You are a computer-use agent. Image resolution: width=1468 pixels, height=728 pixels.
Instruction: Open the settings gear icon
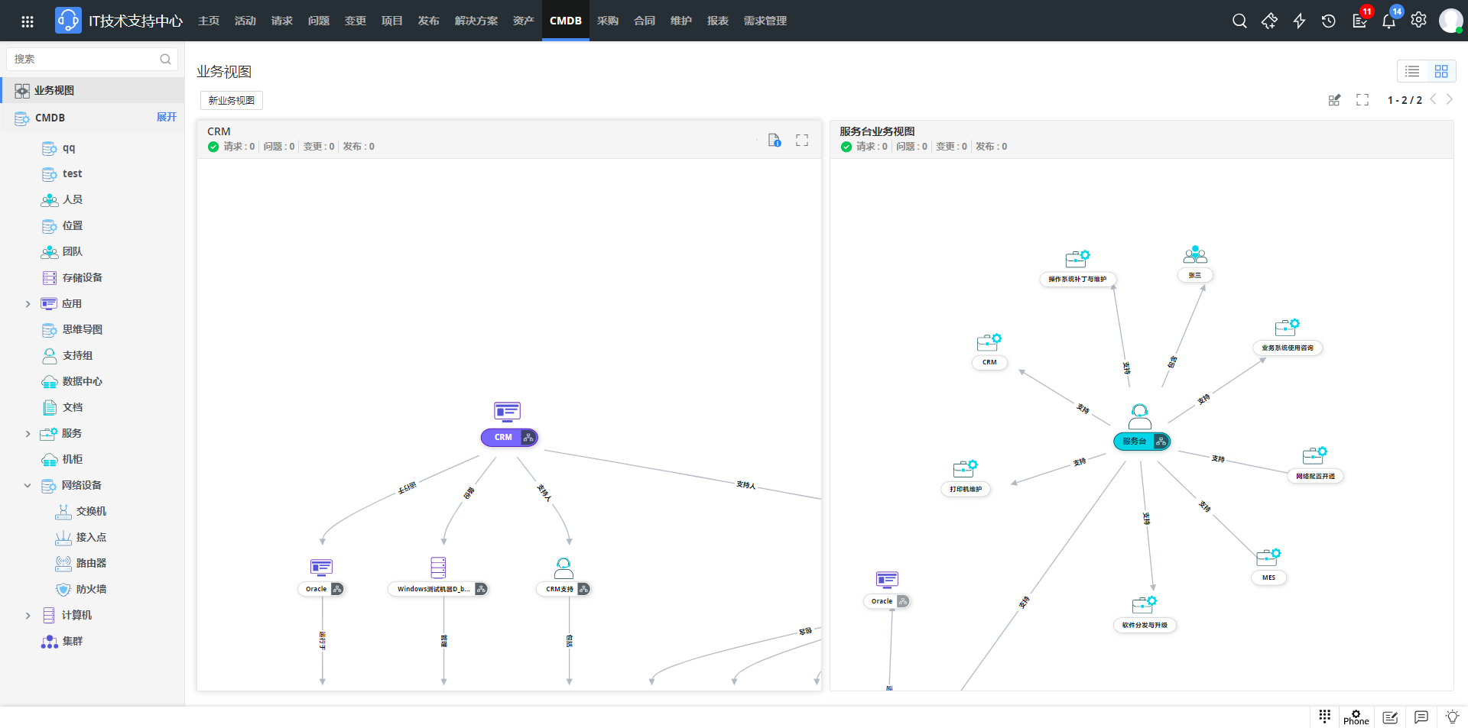click(x=1418, y=21)
